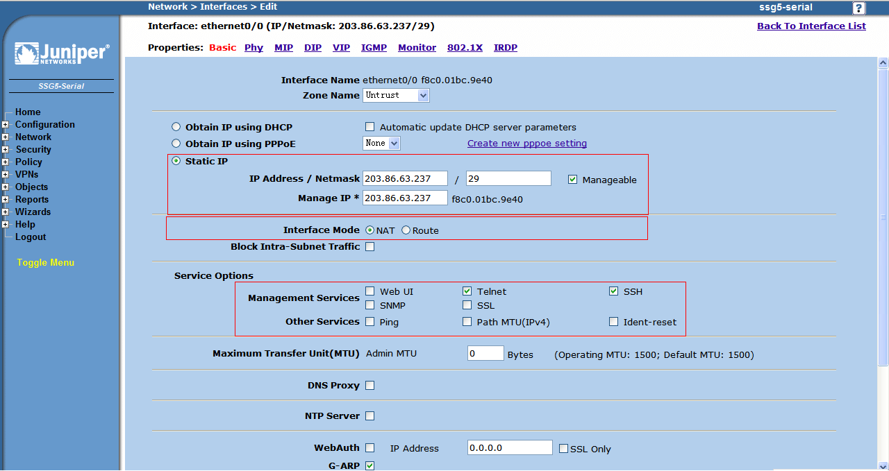The image size is (889, 471).
Task: Select Route interface mode
Action: click(406, 230)
